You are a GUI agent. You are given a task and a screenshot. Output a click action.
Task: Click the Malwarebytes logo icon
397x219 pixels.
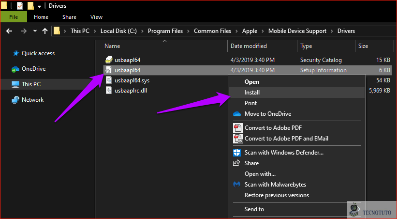pos(236,185)
